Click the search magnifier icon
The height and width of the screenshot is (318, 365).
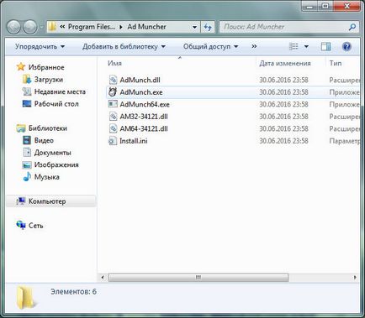click(352, 27)
